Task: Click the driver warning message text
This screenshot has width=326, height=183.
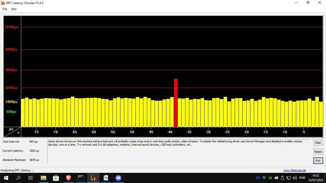Action: pos(175,143)
